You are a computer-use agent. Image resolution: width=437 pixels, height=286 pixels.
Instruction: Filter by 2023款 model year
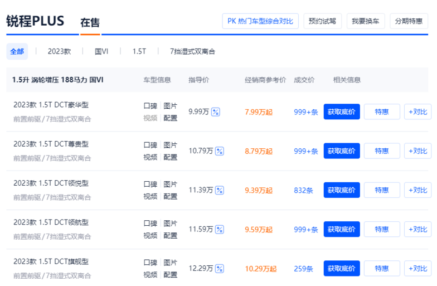point(59,51)
